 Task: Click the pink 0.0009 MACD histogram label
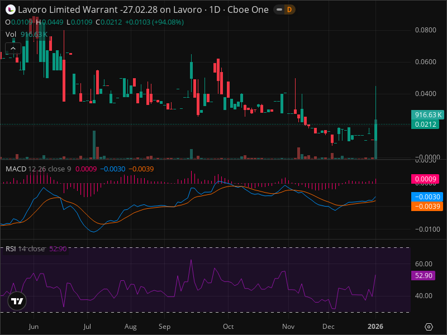click(425, 179)
